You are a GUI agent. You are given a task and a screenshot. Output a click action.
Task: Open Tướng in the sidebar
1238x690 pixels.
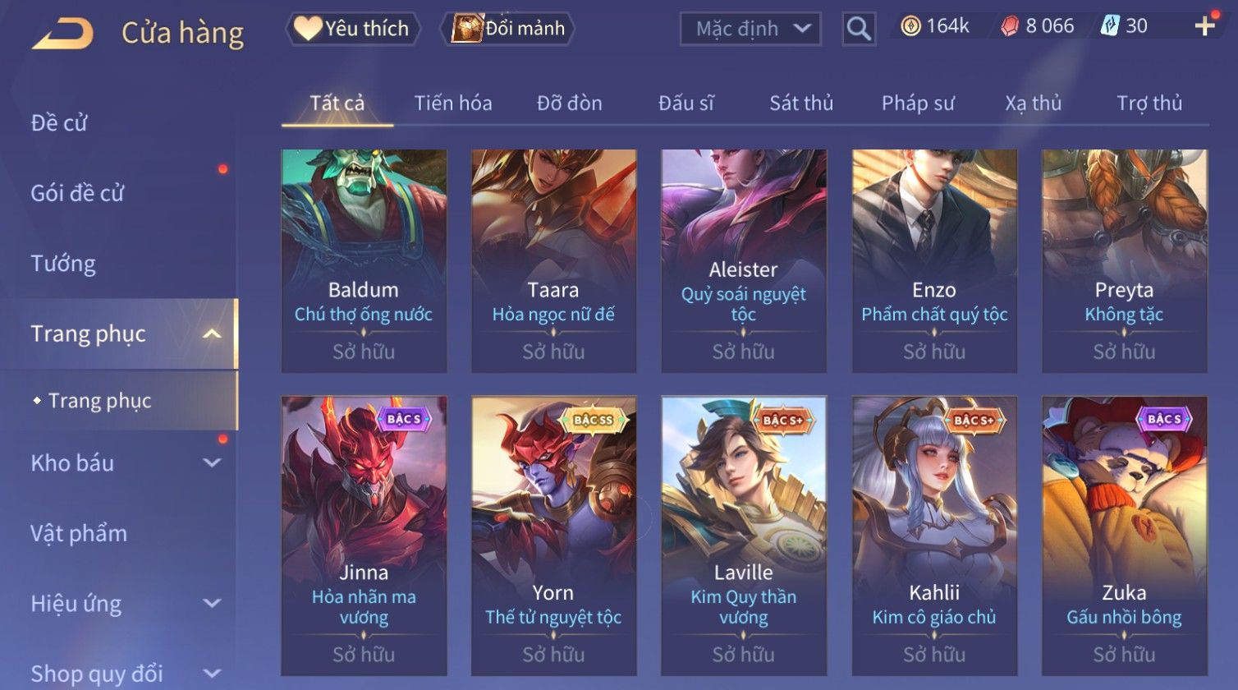coord(63,264)
